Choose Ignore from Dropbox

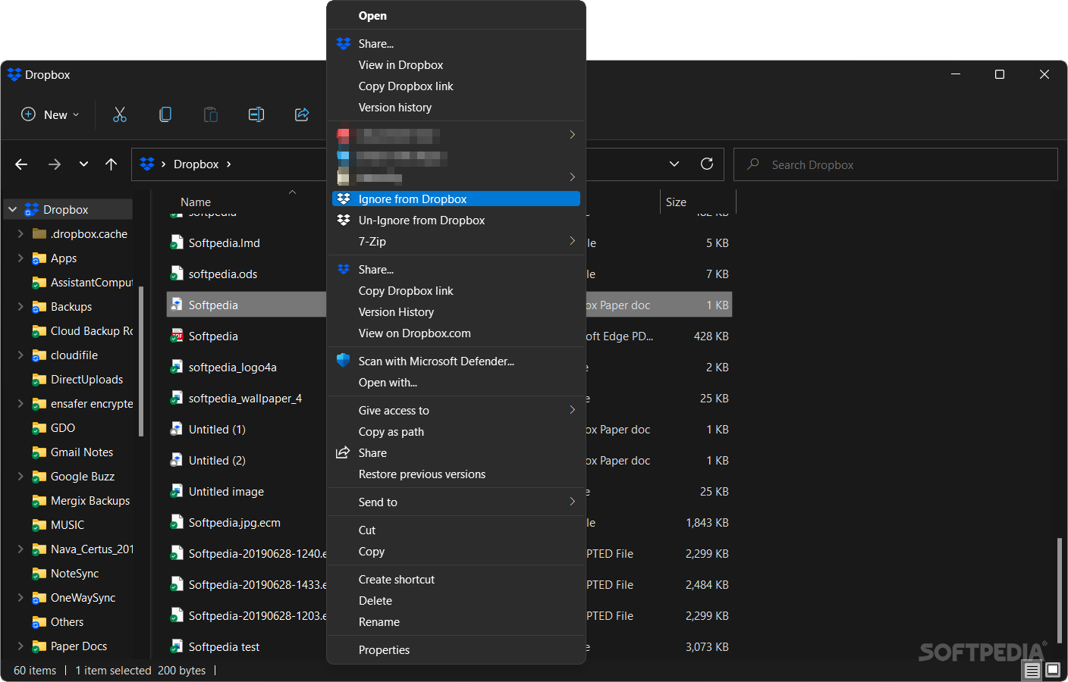pyautogui.click(x=456, y=199)
